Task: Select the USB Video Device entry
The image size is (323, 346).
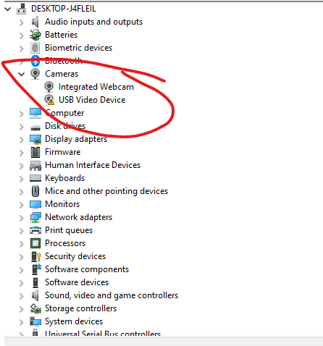Action: (x=92, y=100)
